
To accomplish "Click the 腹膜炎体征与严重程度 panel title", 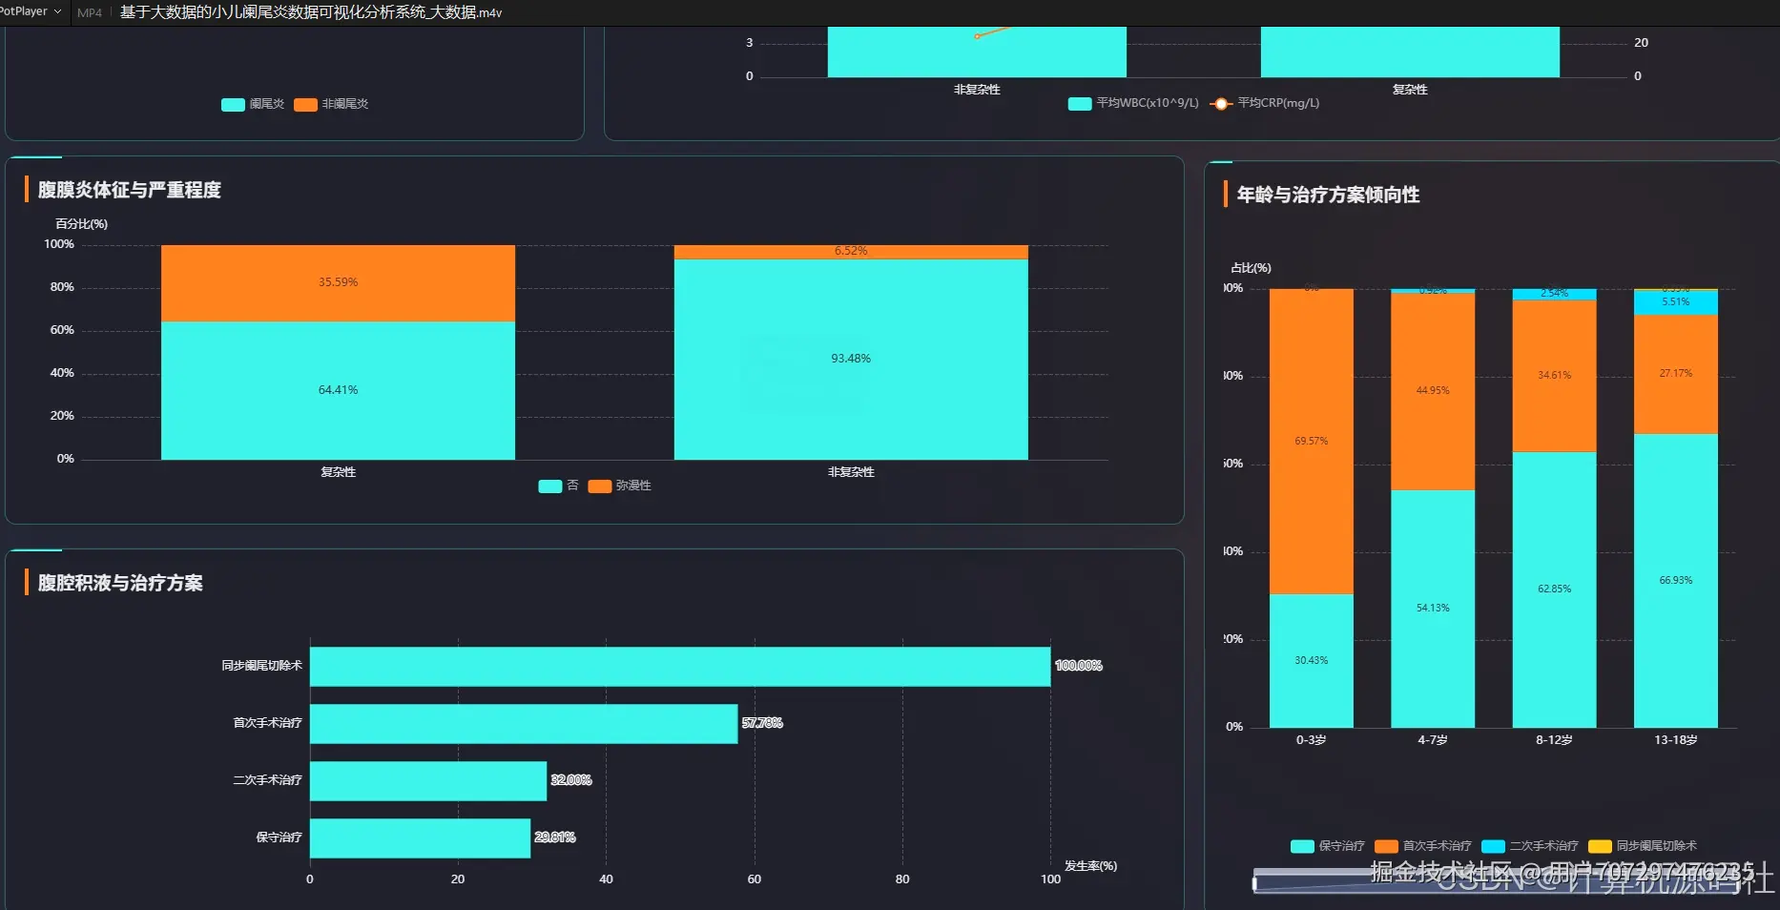I will pyautogui.click(x=130, y=190).
